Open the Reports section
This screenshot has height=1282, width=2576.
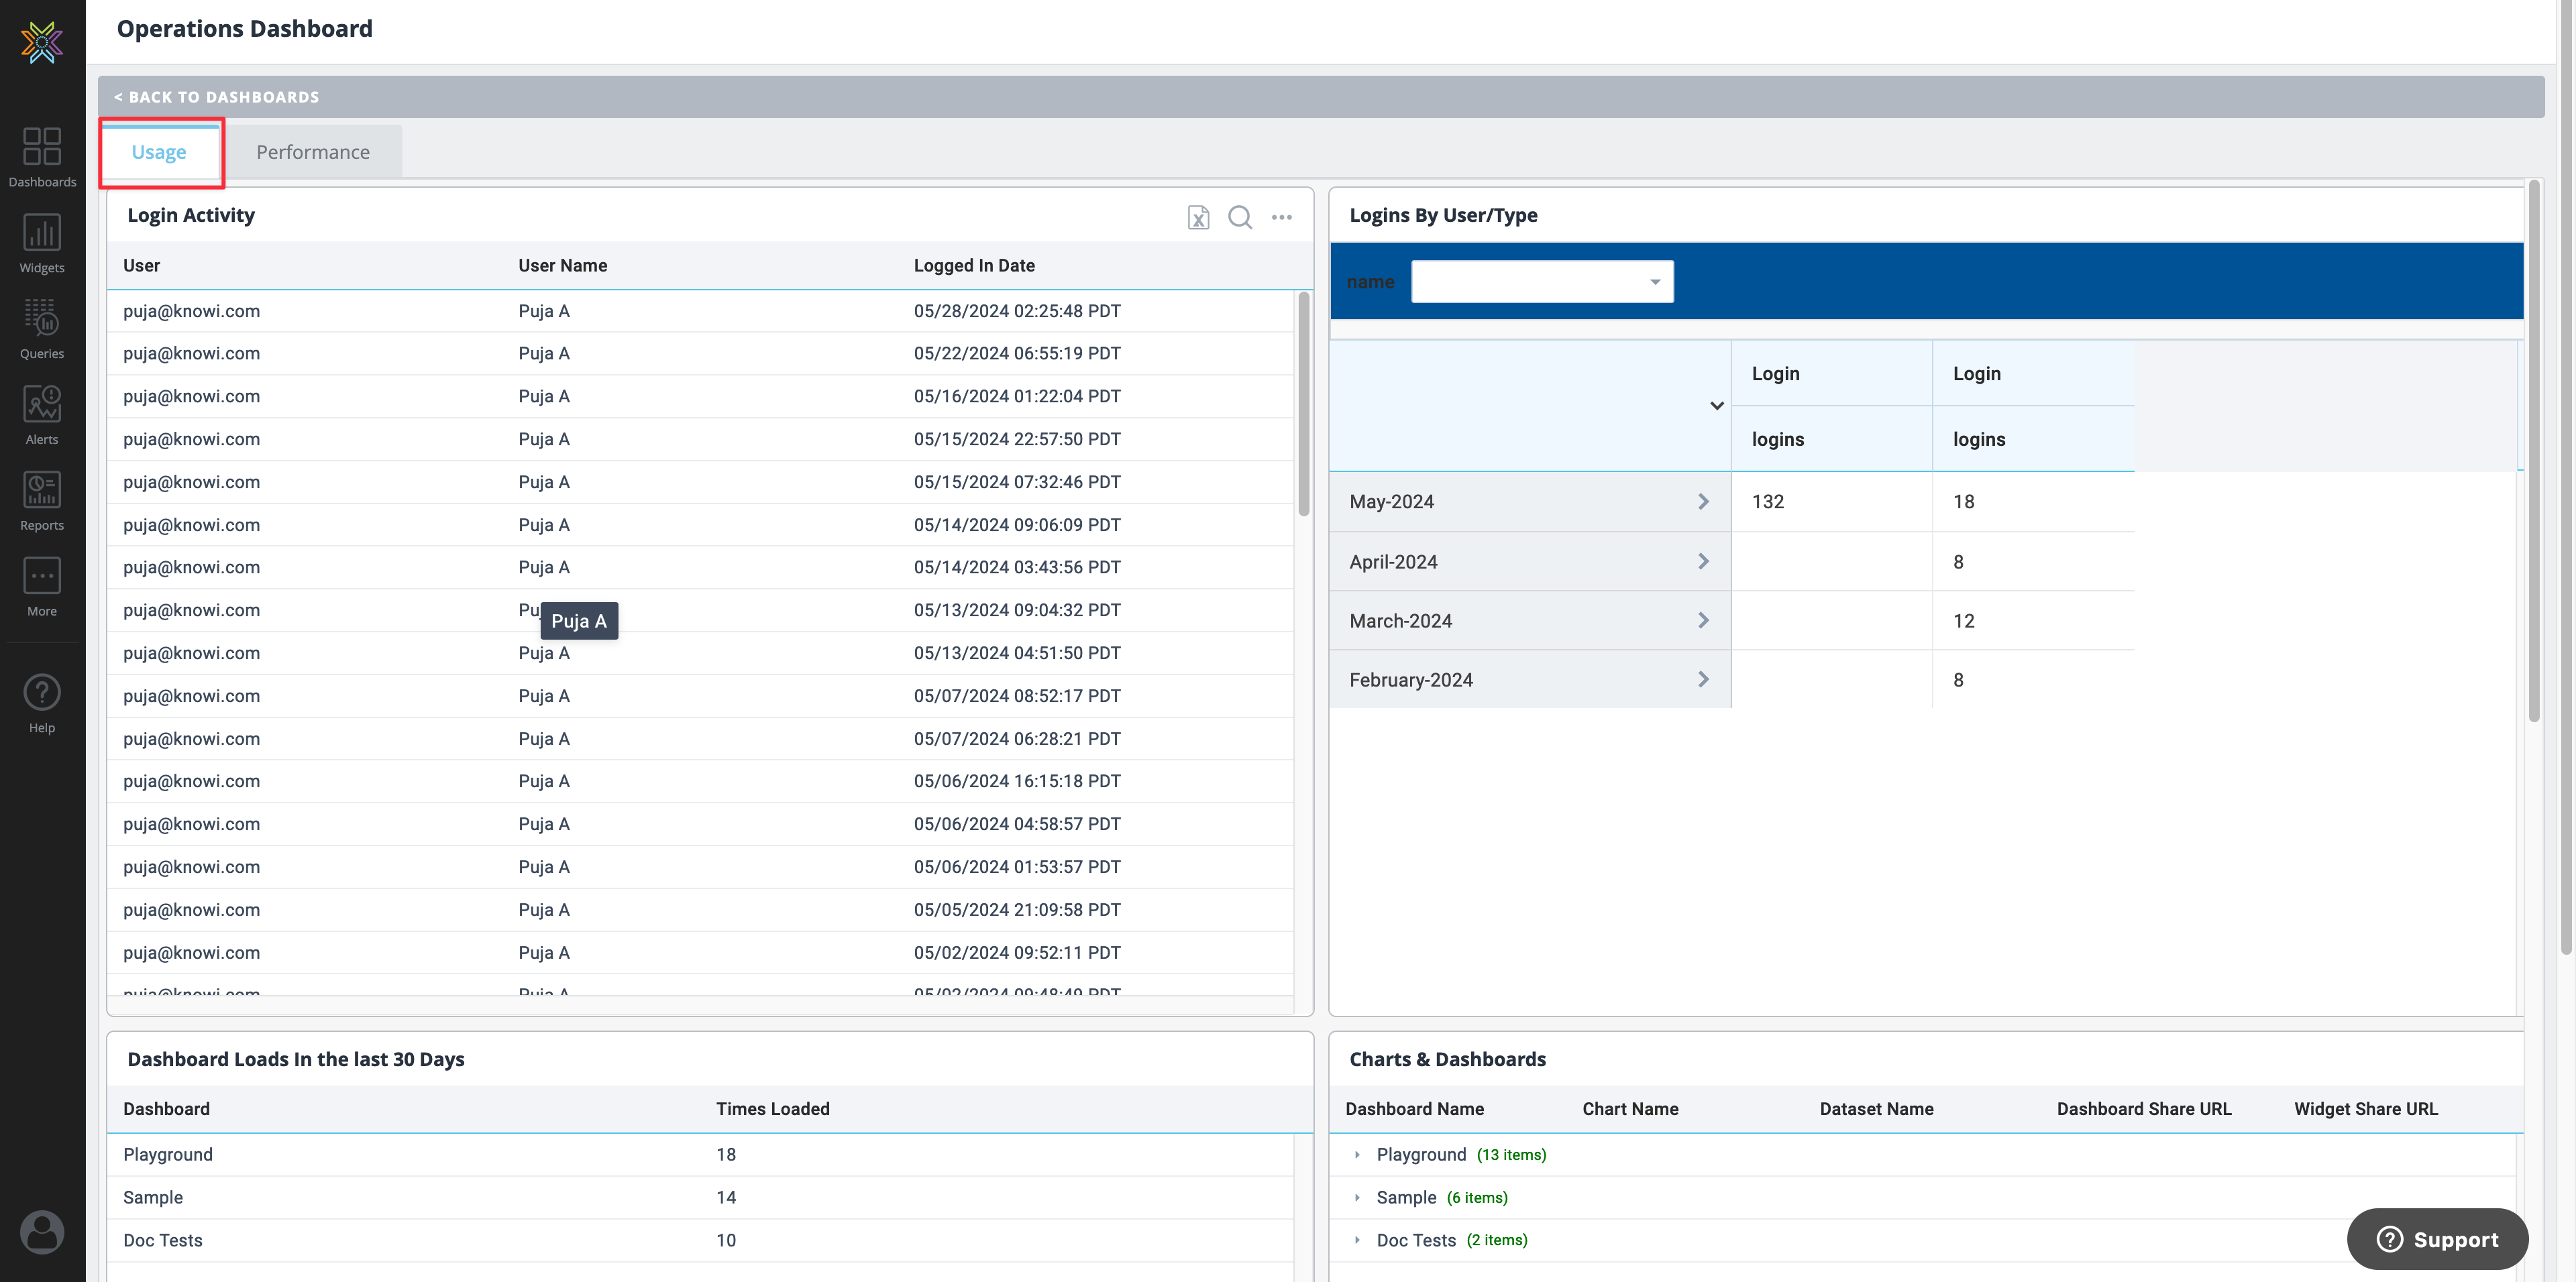tap(42, 499)
